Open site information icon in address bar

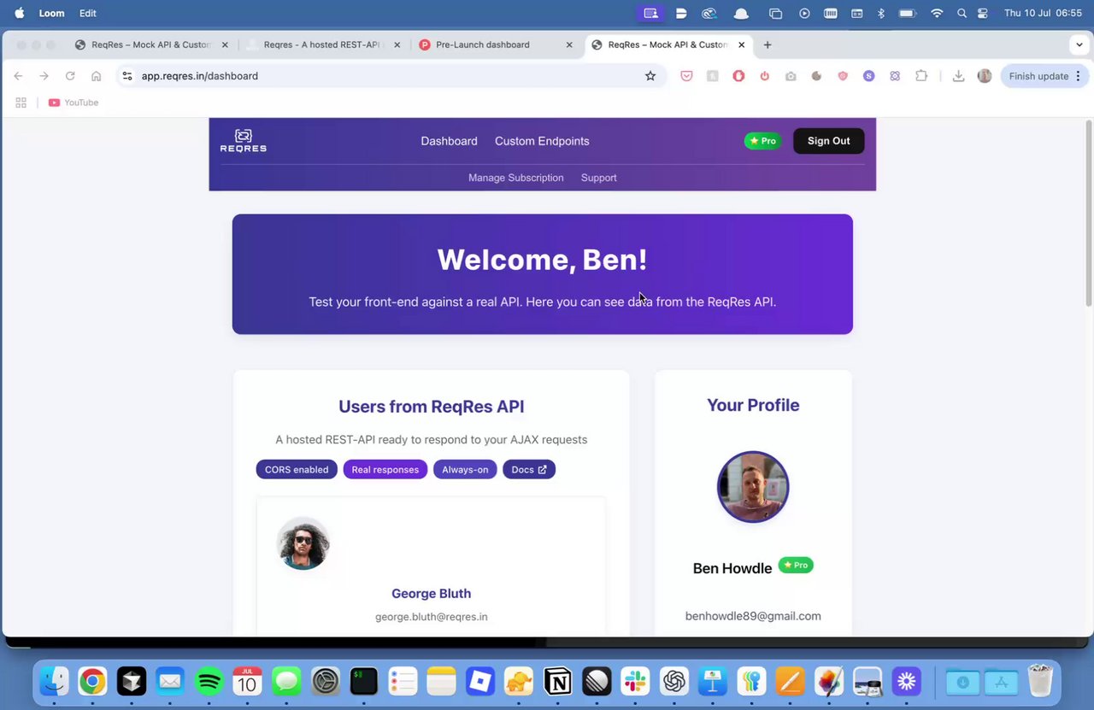pos(126,76)
